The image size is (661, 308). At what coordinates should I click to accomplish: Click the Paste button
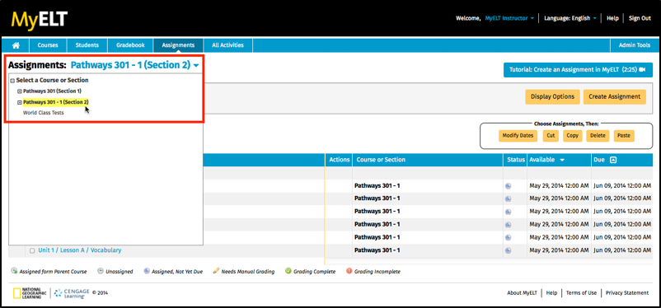624,136
